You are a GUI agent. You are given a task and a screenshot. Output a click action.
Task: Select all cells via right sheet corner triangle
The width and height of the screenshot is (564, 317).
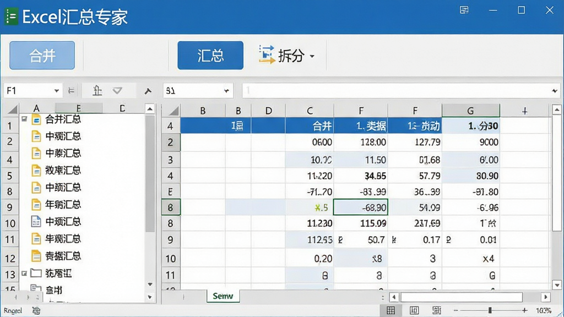(173, 111)
